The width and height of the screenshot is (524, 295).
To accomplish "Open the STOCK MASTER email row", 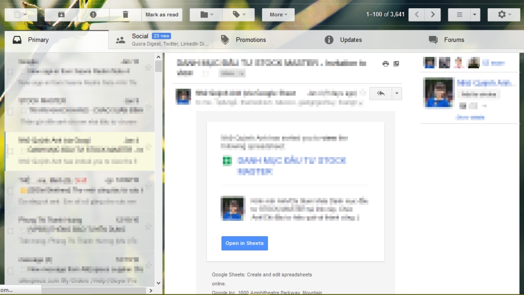I will click(80, 111).
